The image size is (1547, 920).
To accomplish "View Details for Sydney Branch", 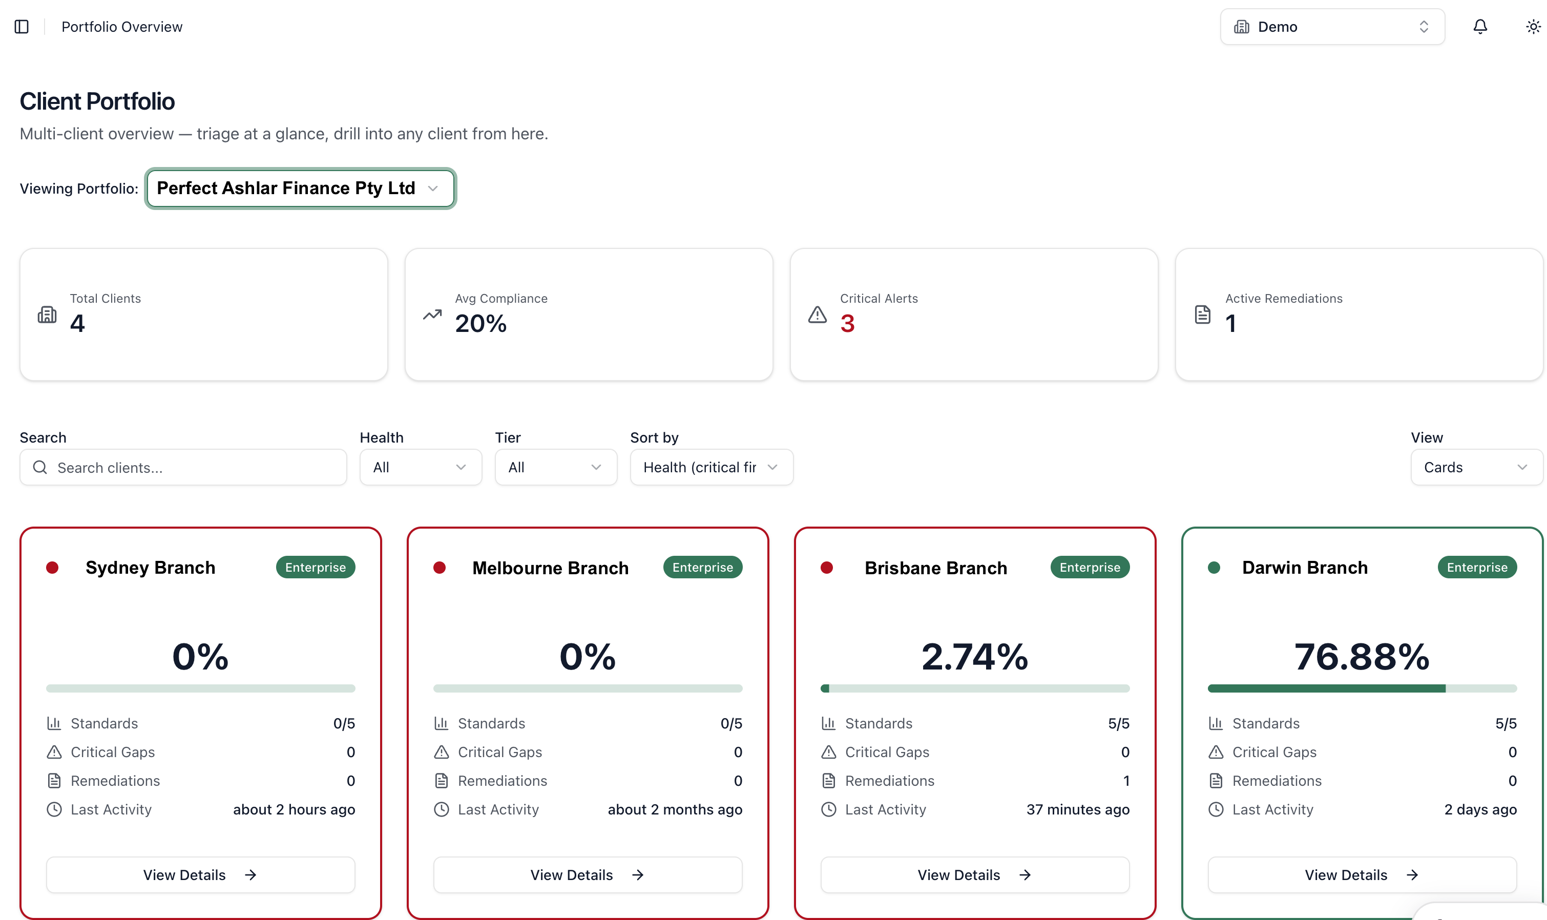I will click(x=200, y=875).
